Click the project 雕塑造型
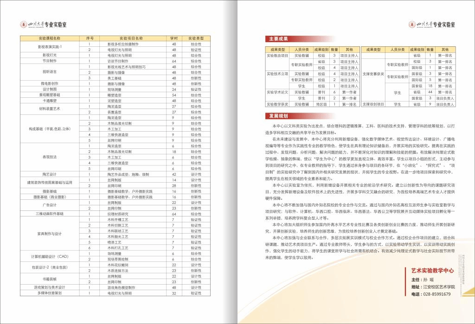 (115, 95)
